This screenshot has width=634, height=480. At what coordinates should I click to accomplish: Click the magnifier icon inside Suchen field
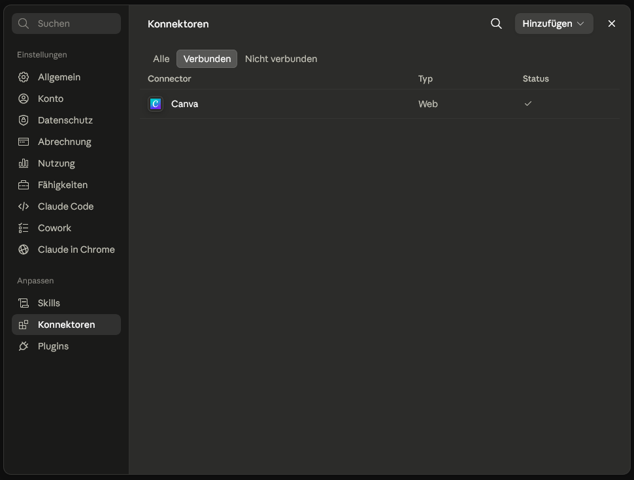tap(24, 24)
